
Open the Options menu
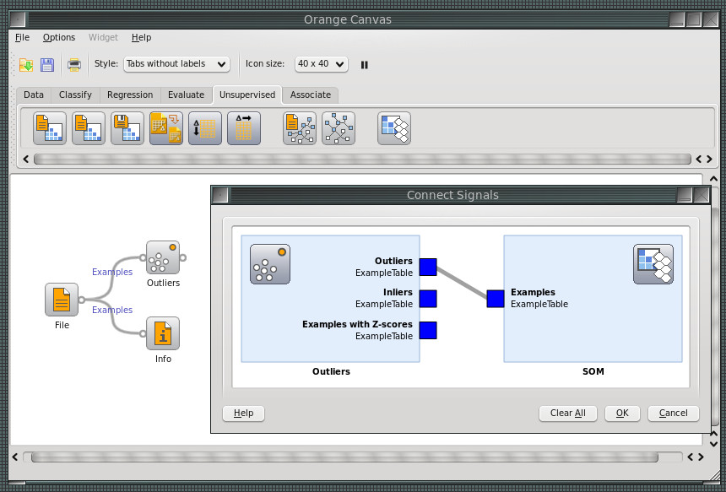pyautogui.click(x=59, y=37)
